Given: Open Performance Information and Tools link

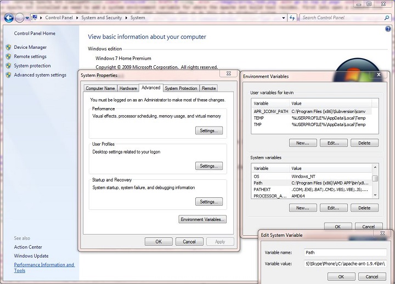Looking at the screenshot, I should tap(44, 268).
